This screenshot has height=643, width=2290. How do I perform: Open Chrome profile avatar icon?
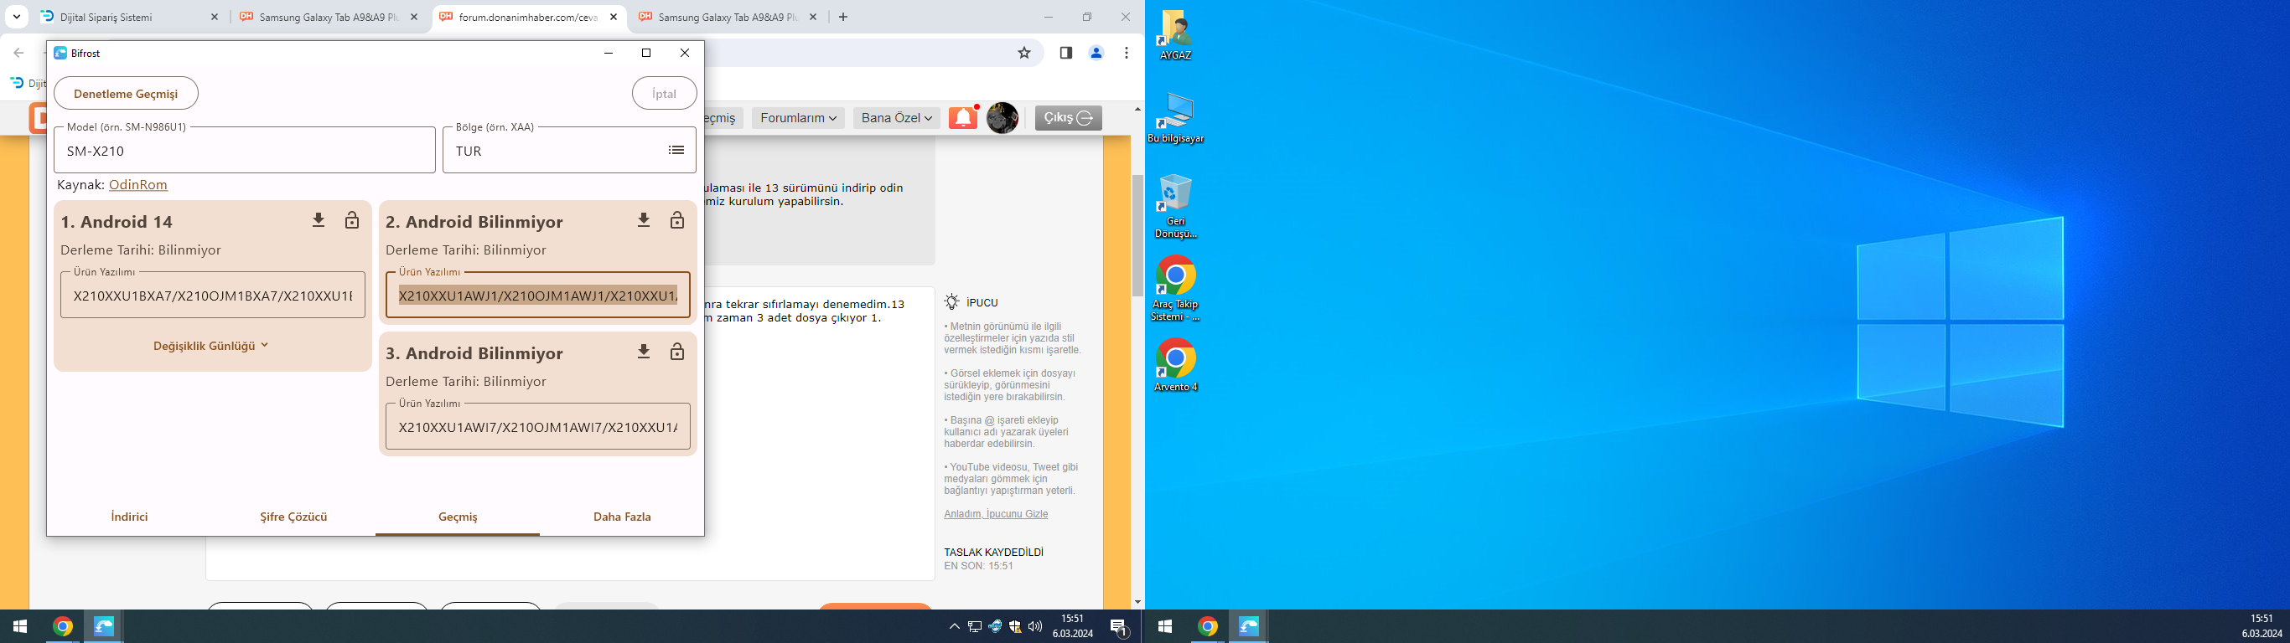[1096, 53]
